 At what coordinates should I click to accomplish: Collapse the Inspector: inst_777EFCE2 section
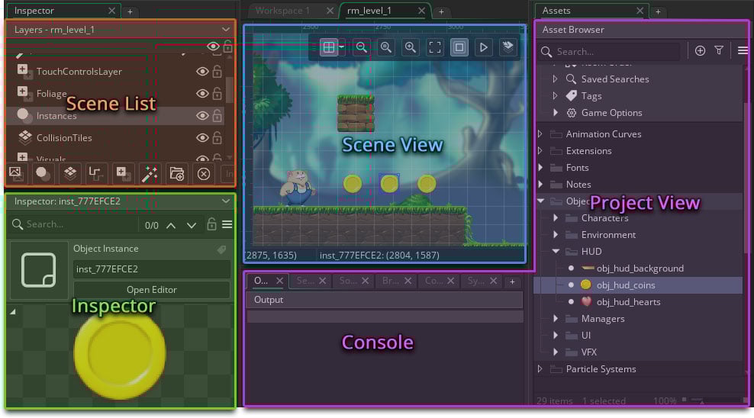226,201
